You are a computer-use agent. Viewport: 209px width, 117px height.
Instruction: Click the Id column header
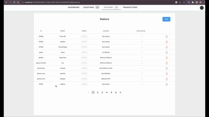coord(41,31)
